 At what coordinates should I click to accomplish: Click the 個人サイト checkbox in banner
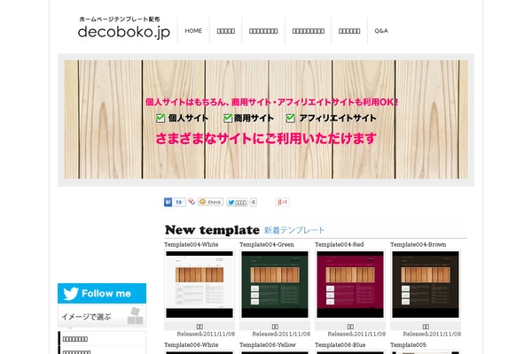(x=160, y=119)
